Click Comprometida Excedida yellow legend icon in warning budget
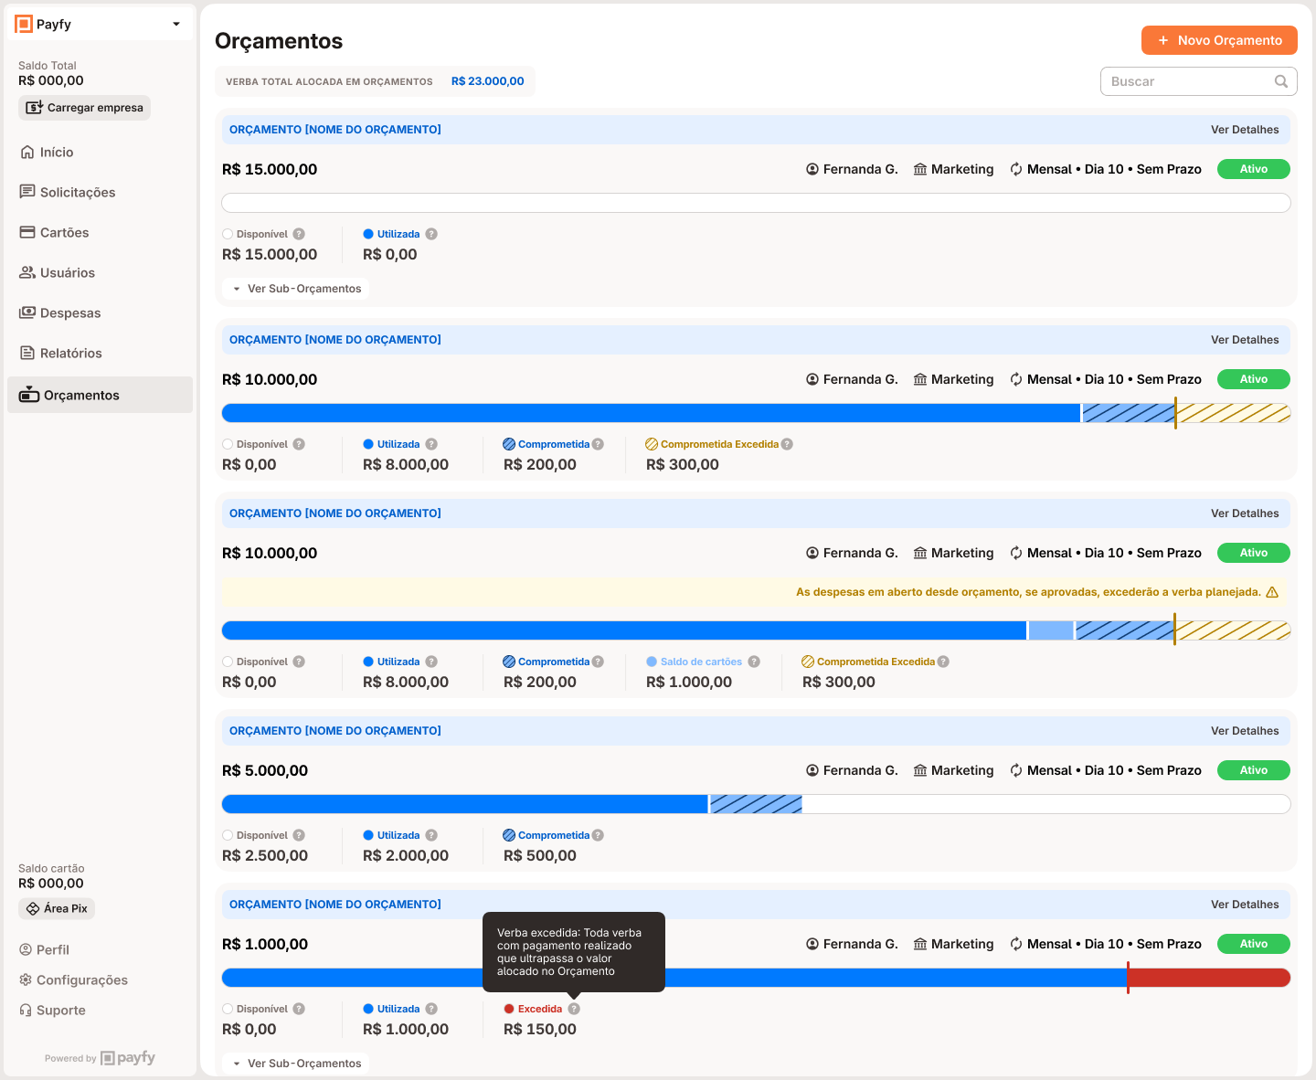The width and height of the screenshot is (1316, 1080). [808, 662]
